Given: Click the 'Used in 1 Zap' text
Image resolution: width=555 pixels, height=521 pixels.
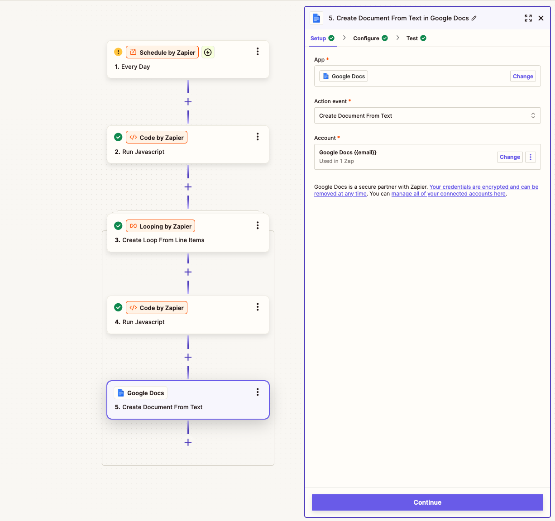Looking at the screenshot, I should pyautogui.click(x=336, y=161).
